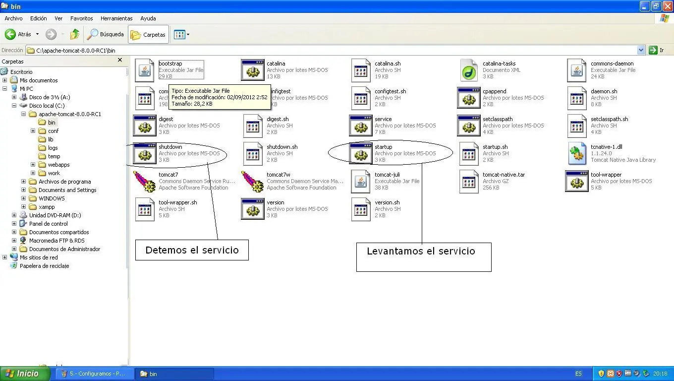Click the Ir go button
This screenshot has width=674, height=381.
pos(657,50)
